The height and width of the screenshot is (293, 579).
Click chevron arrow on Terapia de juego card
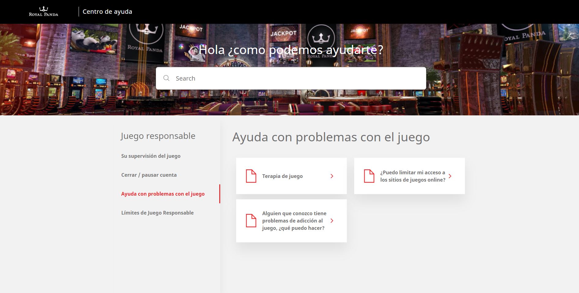click(332, 176)
